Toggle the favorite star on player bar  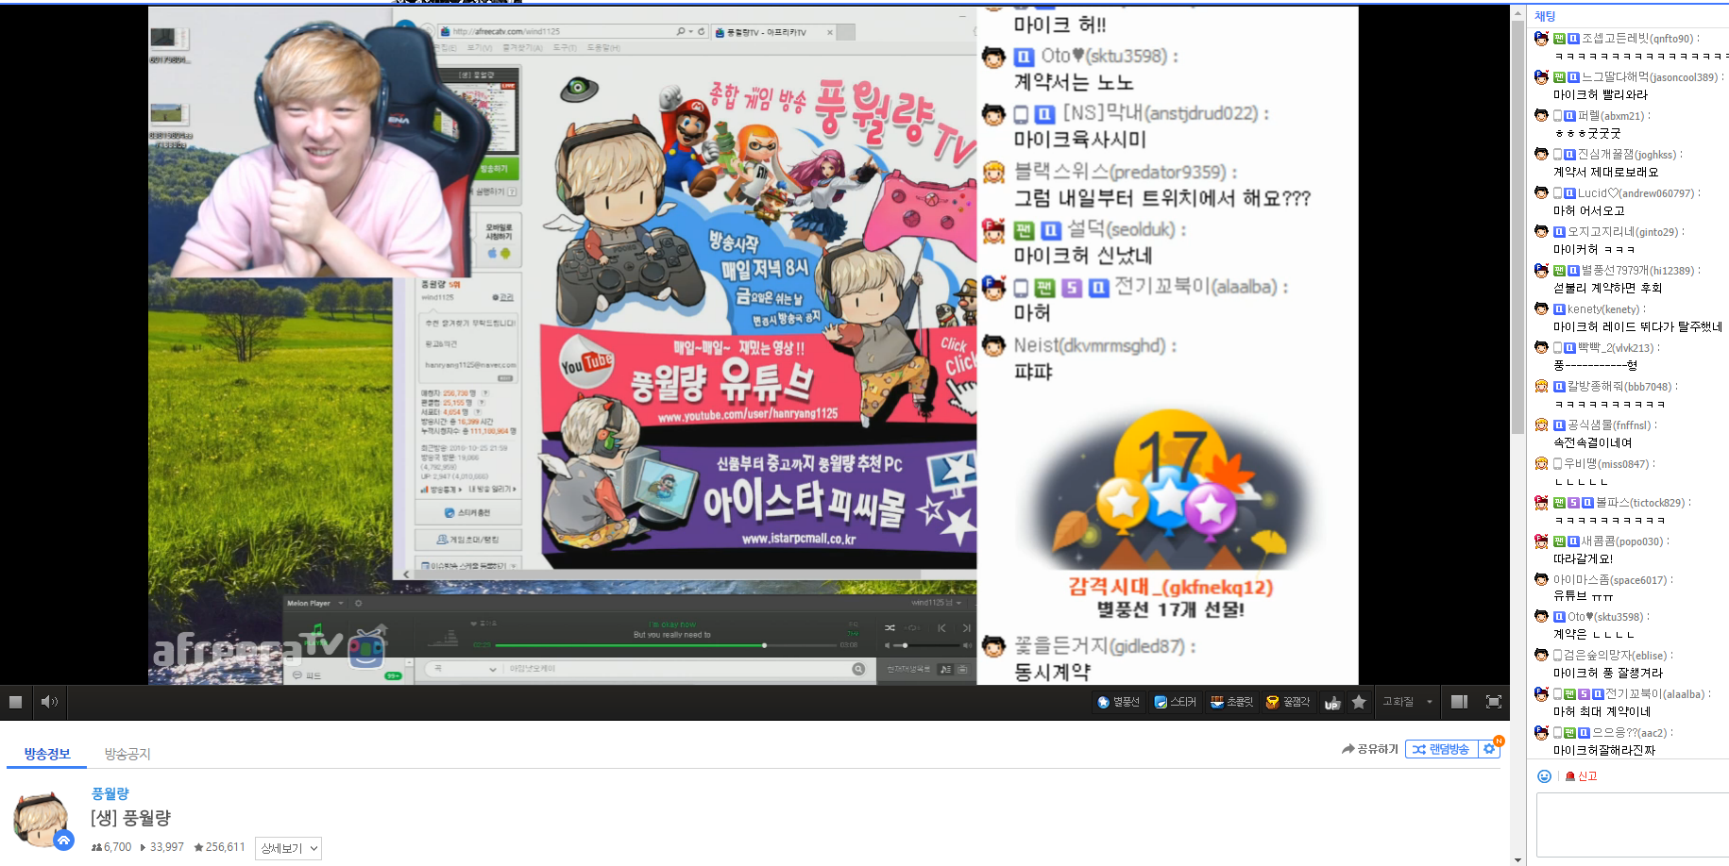(x=1359, y=702)
